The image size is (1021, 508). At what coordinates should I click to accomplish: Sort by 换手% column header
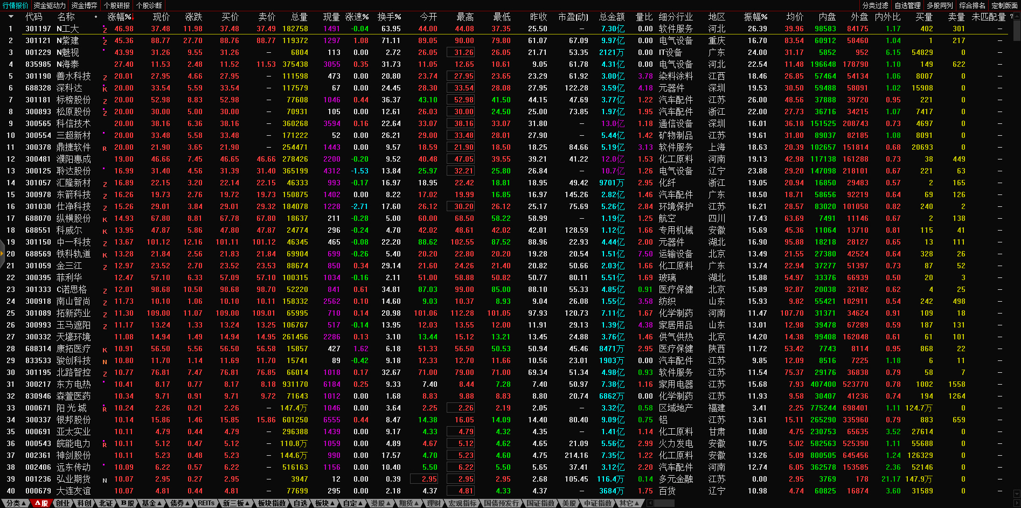[389, 17]
